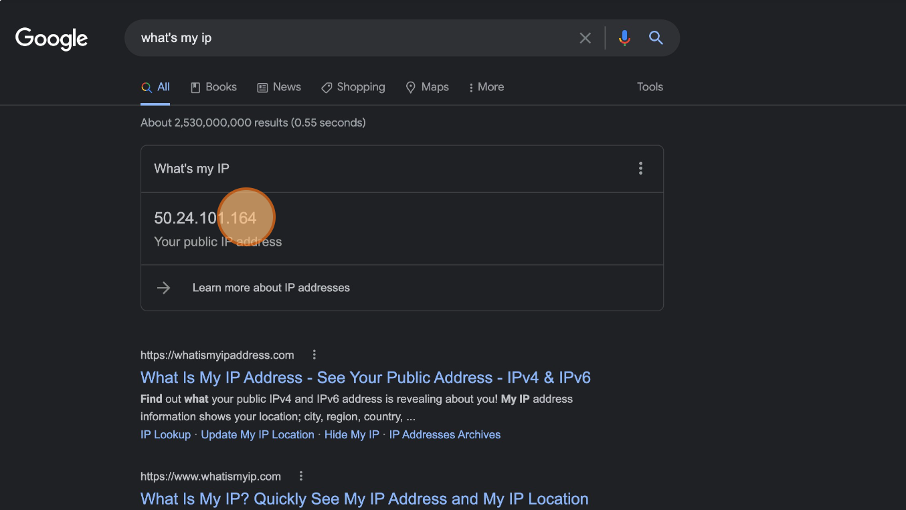Open the Shopping results tab
The image size is (906, 510).
tap(353, 87)
